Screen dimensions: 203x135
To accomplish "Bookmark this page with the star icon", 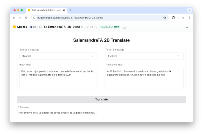I will 165,18.
